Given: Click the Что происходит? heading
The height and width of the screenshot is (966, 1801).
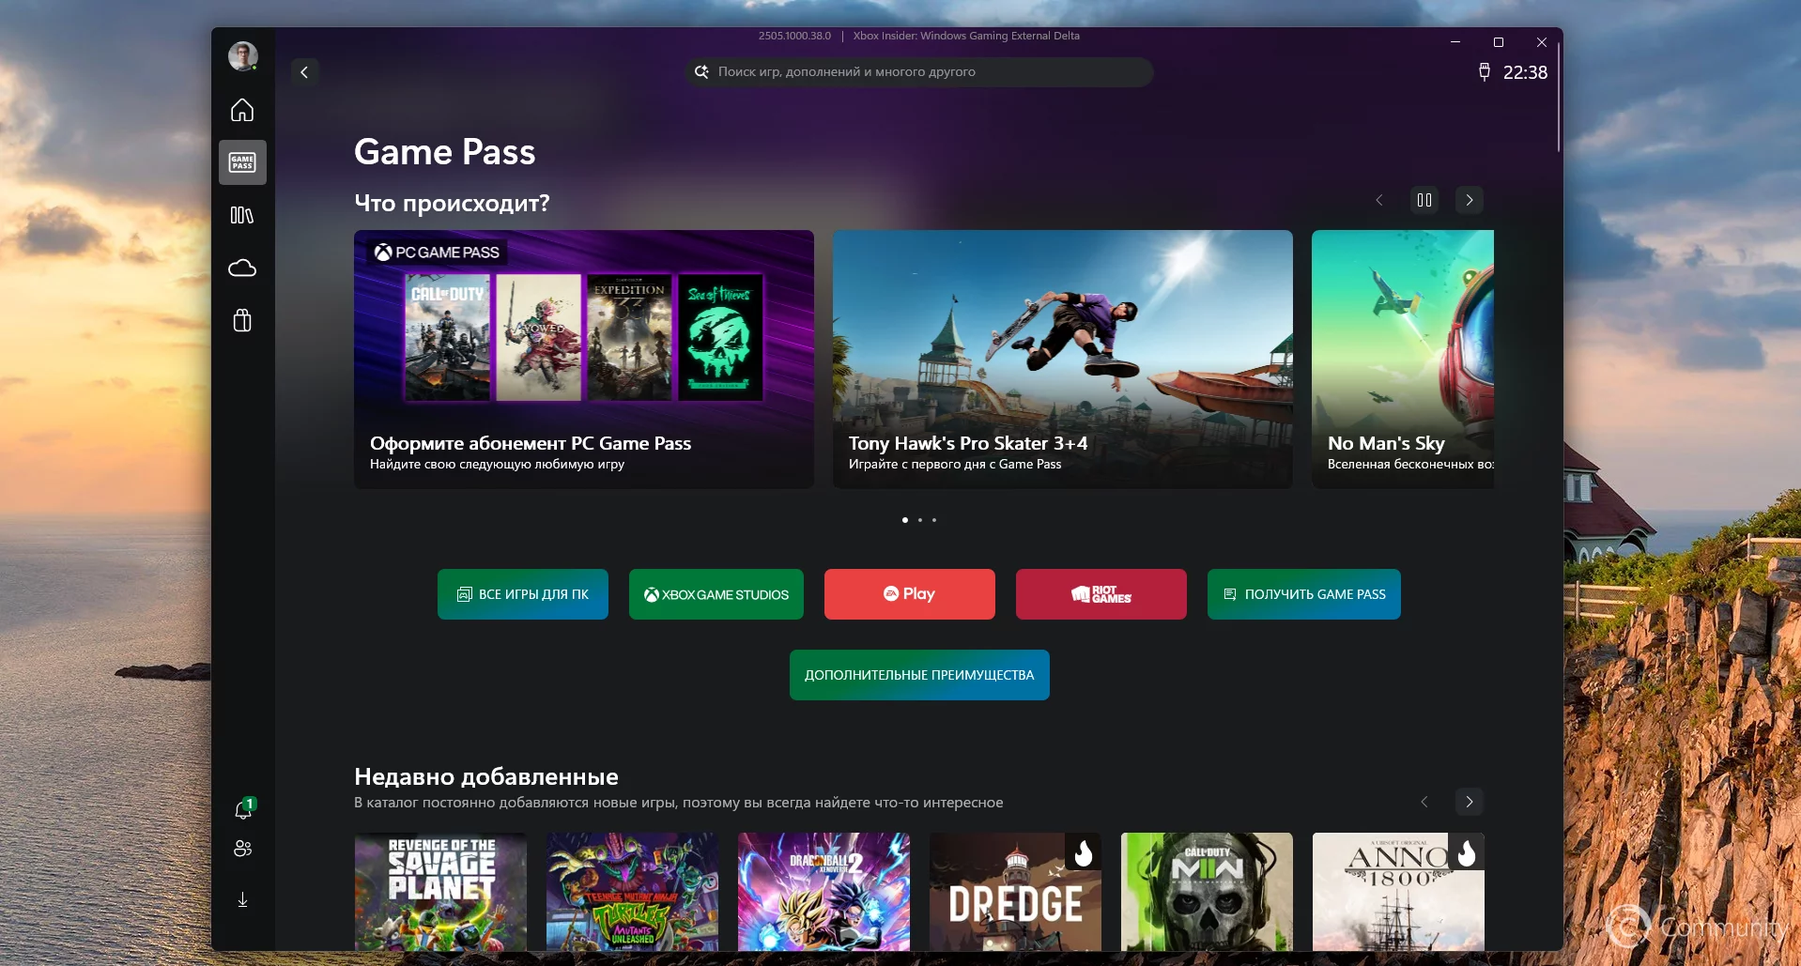Looking at the screenshot, I should click(x=452, y=203).
